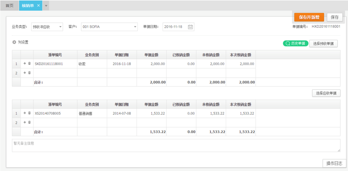Expand the tab list dropdown arrow
The height and width of the screenshot is (171, 348).
46,6
